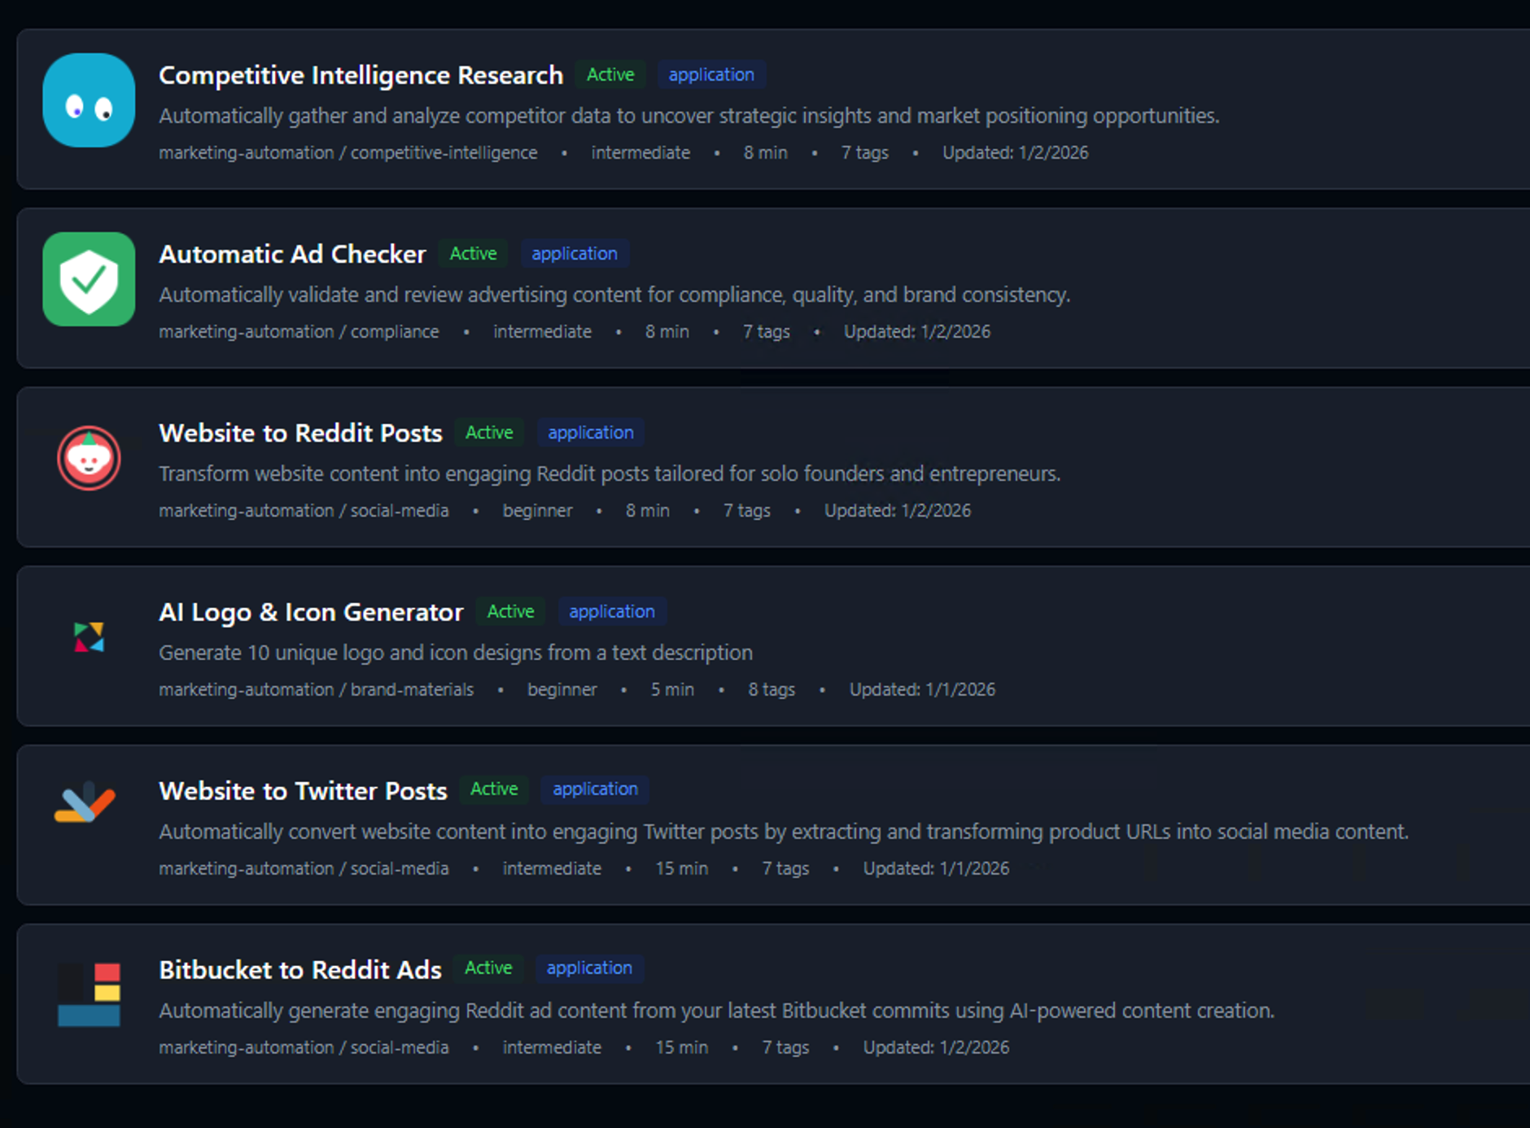Click the green shield checkmark icon

[x=89, y=279]
